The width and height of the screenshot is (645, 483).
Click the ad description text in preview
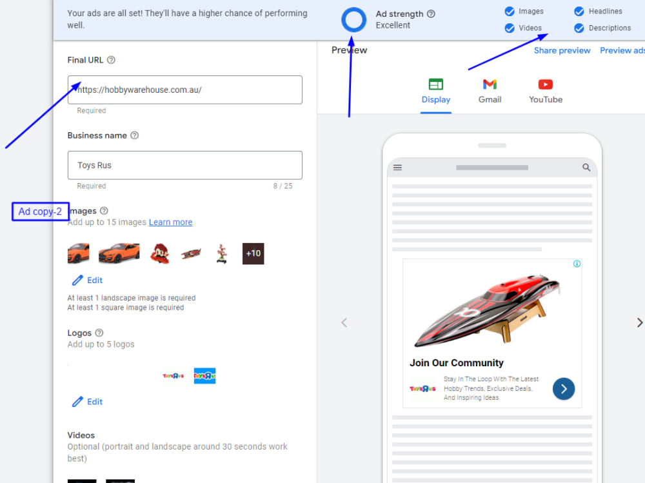(x=491, y=388)
